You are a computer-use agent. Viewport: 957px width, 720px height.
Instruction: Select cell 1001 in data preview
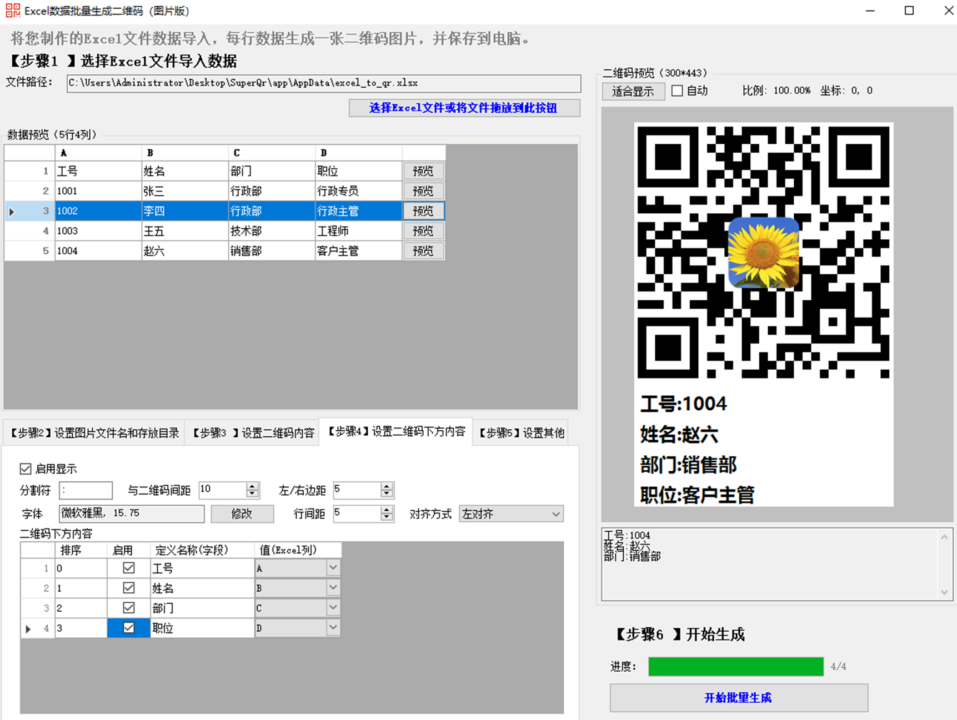[x=98, y=191]
